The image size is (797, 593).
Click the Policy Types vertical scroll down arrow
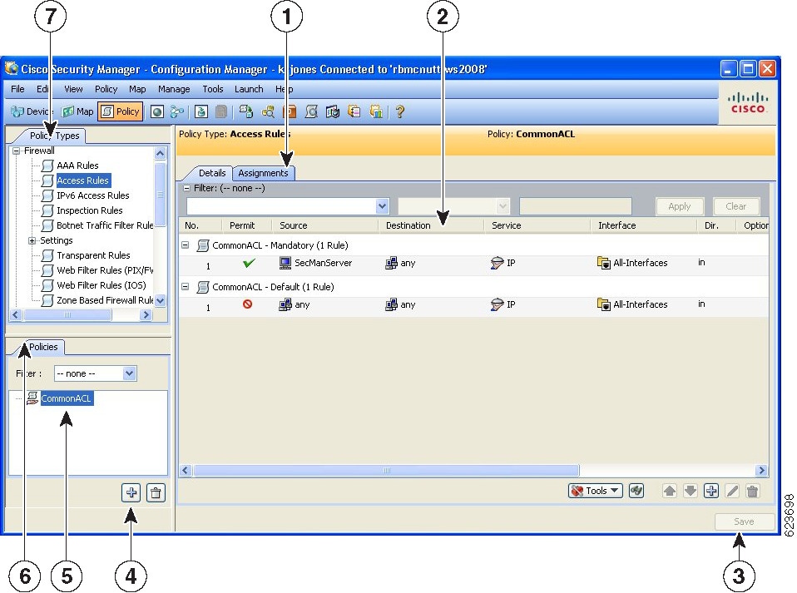click(x=161, y=300)
